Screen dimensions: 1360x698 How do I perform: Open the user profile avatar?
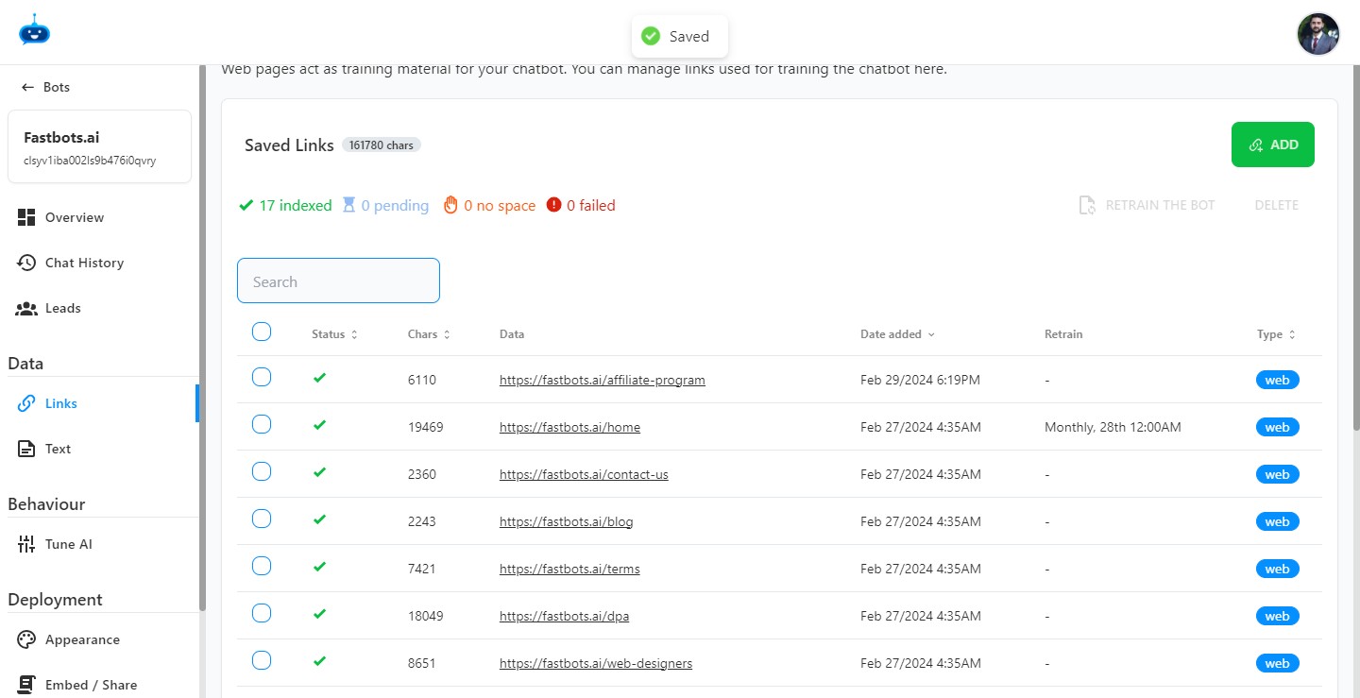pyautogui.click(x=1317, y=35)
